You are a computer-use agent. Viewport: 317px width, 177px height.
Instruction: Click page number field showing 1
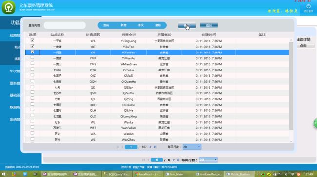pos(131,147)
